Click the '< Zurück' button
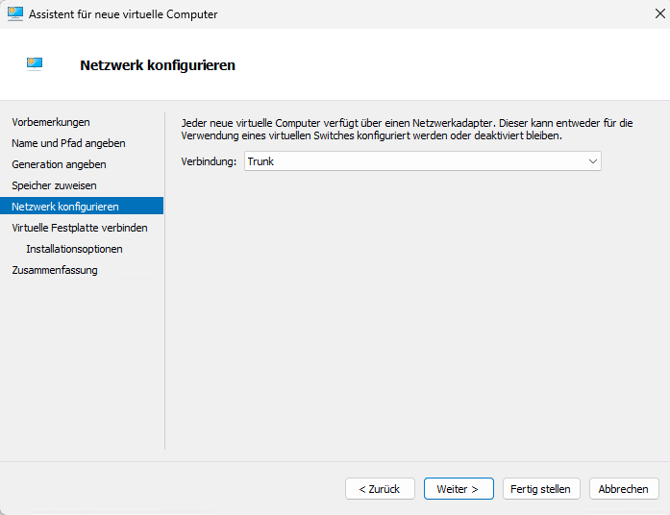This screenshot has height=515, width=670. [x=380, y=489]
